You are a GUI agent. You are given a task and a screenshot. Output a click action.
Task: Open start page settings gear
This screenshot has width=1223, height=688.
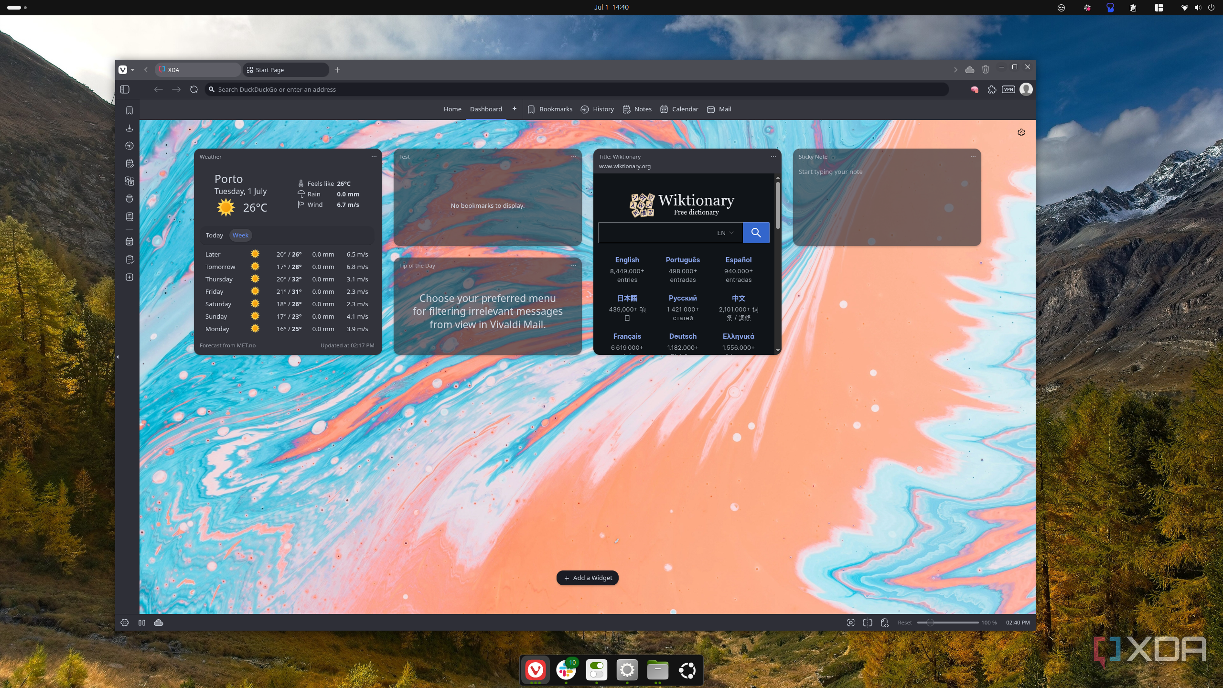[x=1021, y=132]
